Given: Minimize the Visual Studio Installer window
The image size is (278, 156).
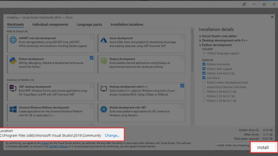Looking at the screenshot, I should click(x=254, y=4).
